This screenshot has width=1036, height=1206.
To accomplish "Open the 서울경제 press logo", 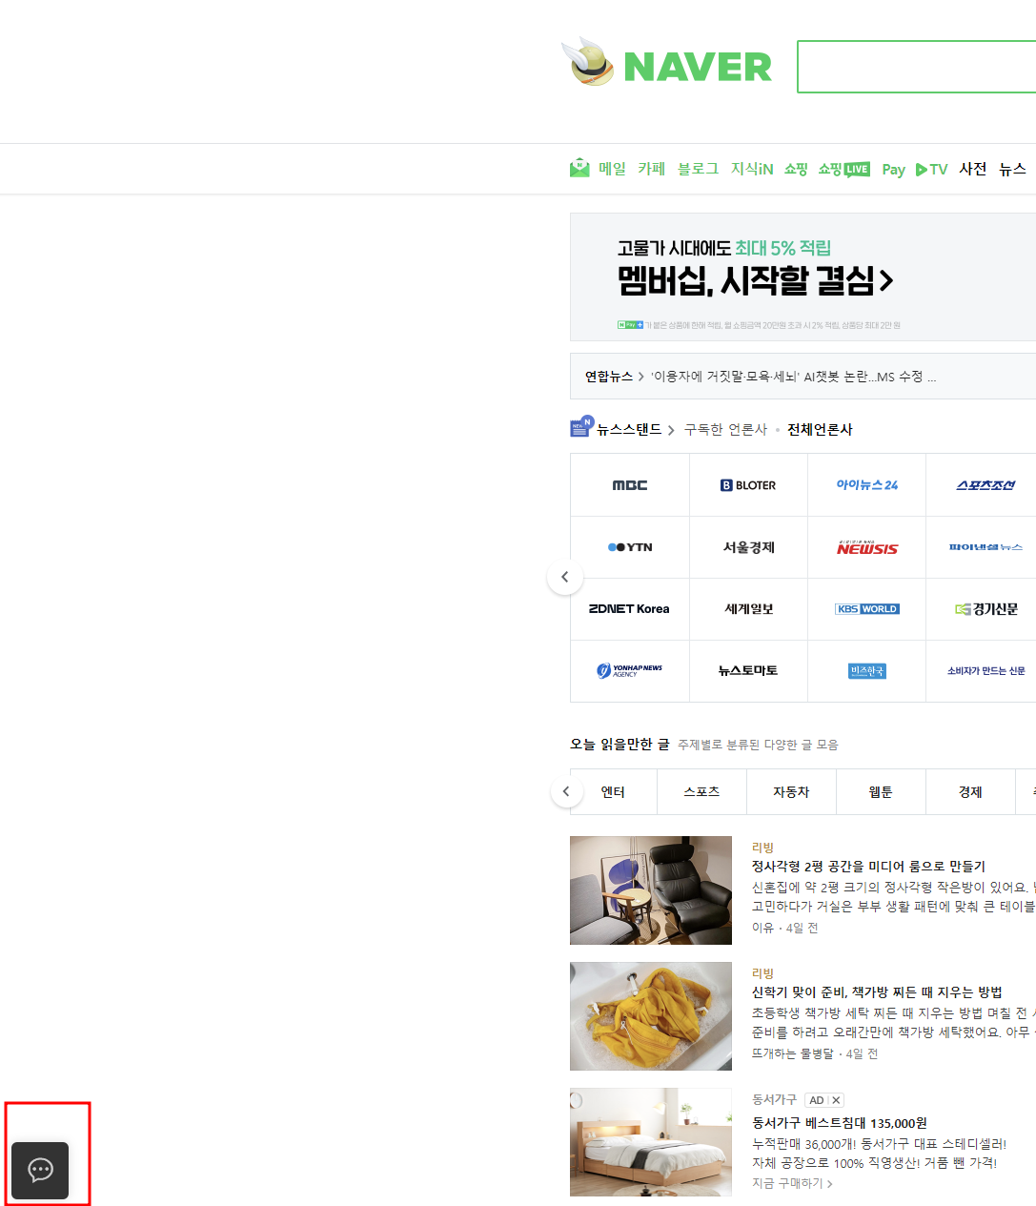I will (748, 547).
